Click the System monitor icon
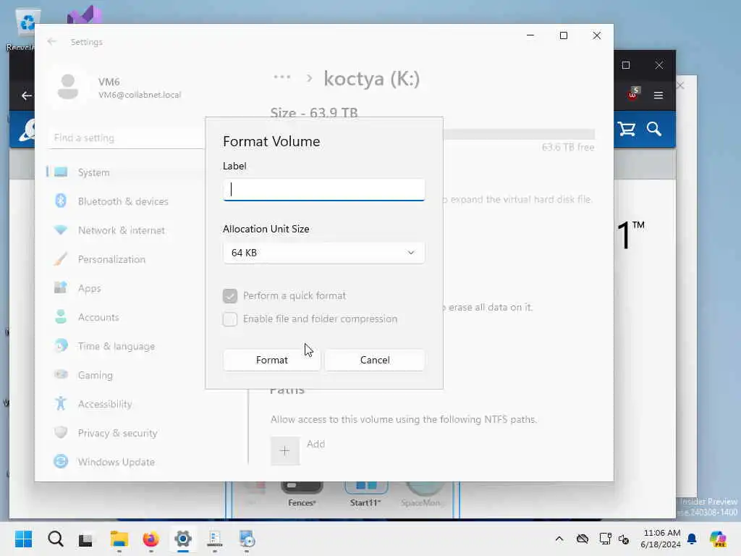Screen dimensions: 741x556 61,172
